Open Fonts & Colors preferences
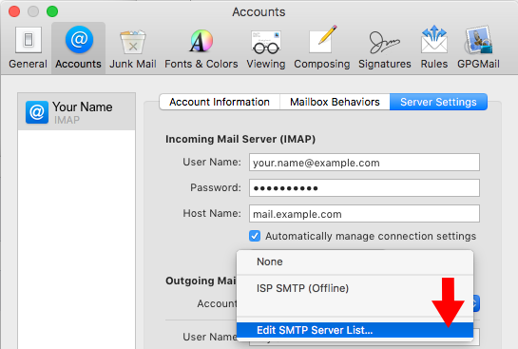Viewport: 518px width, 349px height. tap(201, 48)
